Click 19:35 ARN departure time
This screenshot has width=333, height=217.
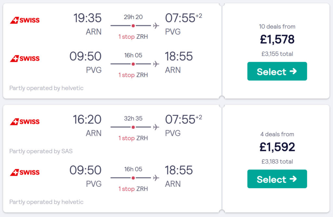[x=87, y=18]
